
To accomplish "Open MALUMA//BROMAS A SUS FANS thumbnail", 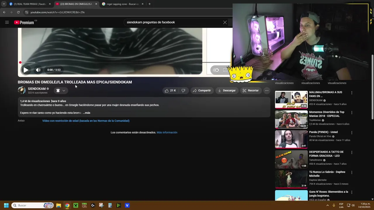I will [291, 100].
